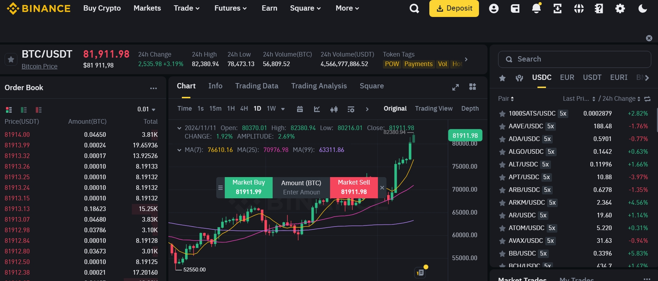Select the EUR quote tab
The height and width of the screenshot is (281, 658).
[x=567, y=77]
